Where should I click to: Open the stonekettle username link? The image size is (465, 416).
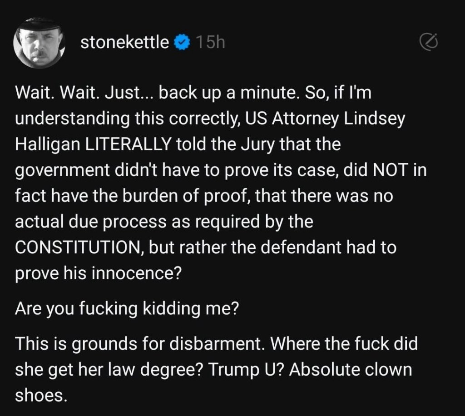pyautogui.click(x=124, y=43)
